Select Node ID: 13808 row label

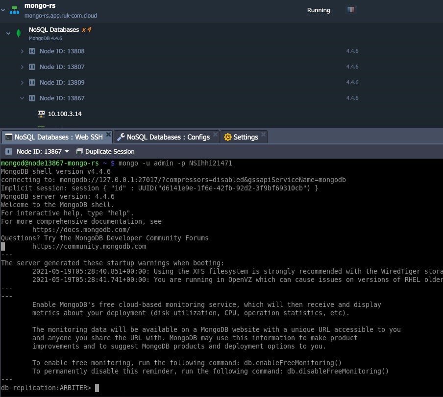pos(62,51)
